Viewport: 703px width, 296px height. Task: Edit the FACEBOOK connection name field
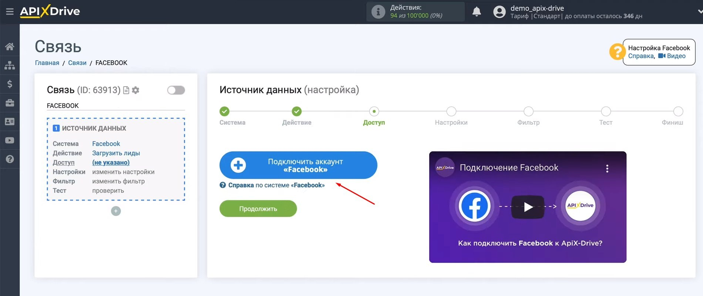116,106
